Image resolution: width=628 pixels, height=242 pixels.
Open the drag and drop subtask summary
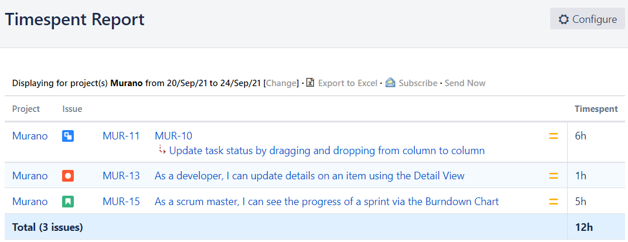(x=327, y=151)
